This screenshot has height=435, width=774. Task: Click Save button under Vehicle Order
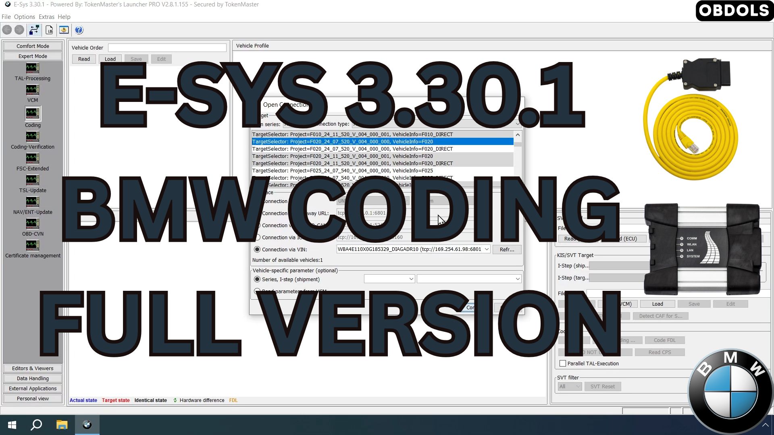(136, 59)
